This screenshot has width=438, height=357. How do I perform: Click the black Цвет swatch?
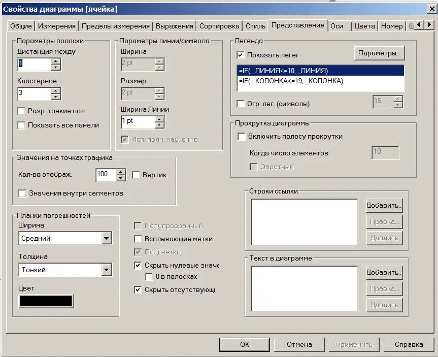(x=46, y=301)
